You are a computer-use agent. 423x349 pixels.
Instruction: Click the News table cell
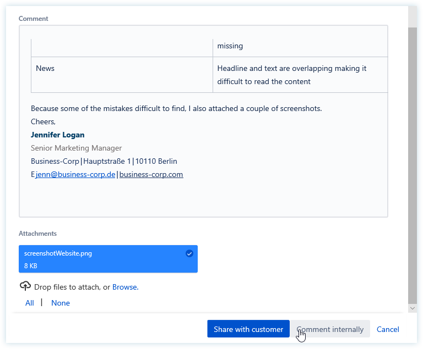[x=121, y=75]
